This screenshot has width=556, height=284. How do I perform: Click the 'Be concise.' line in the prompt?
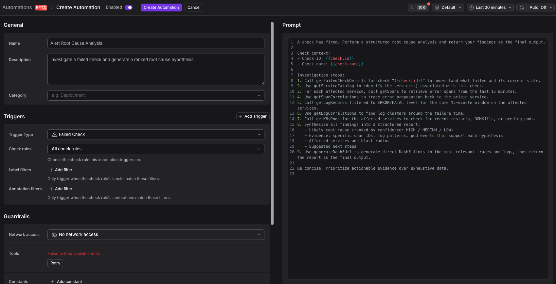(373, 168)
